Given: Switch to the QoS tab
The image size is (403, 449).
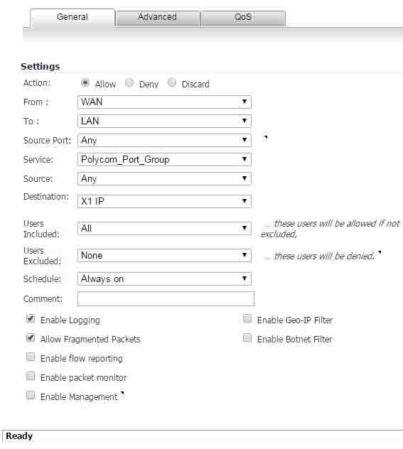Looking at the screenshot, I should 243,18.
